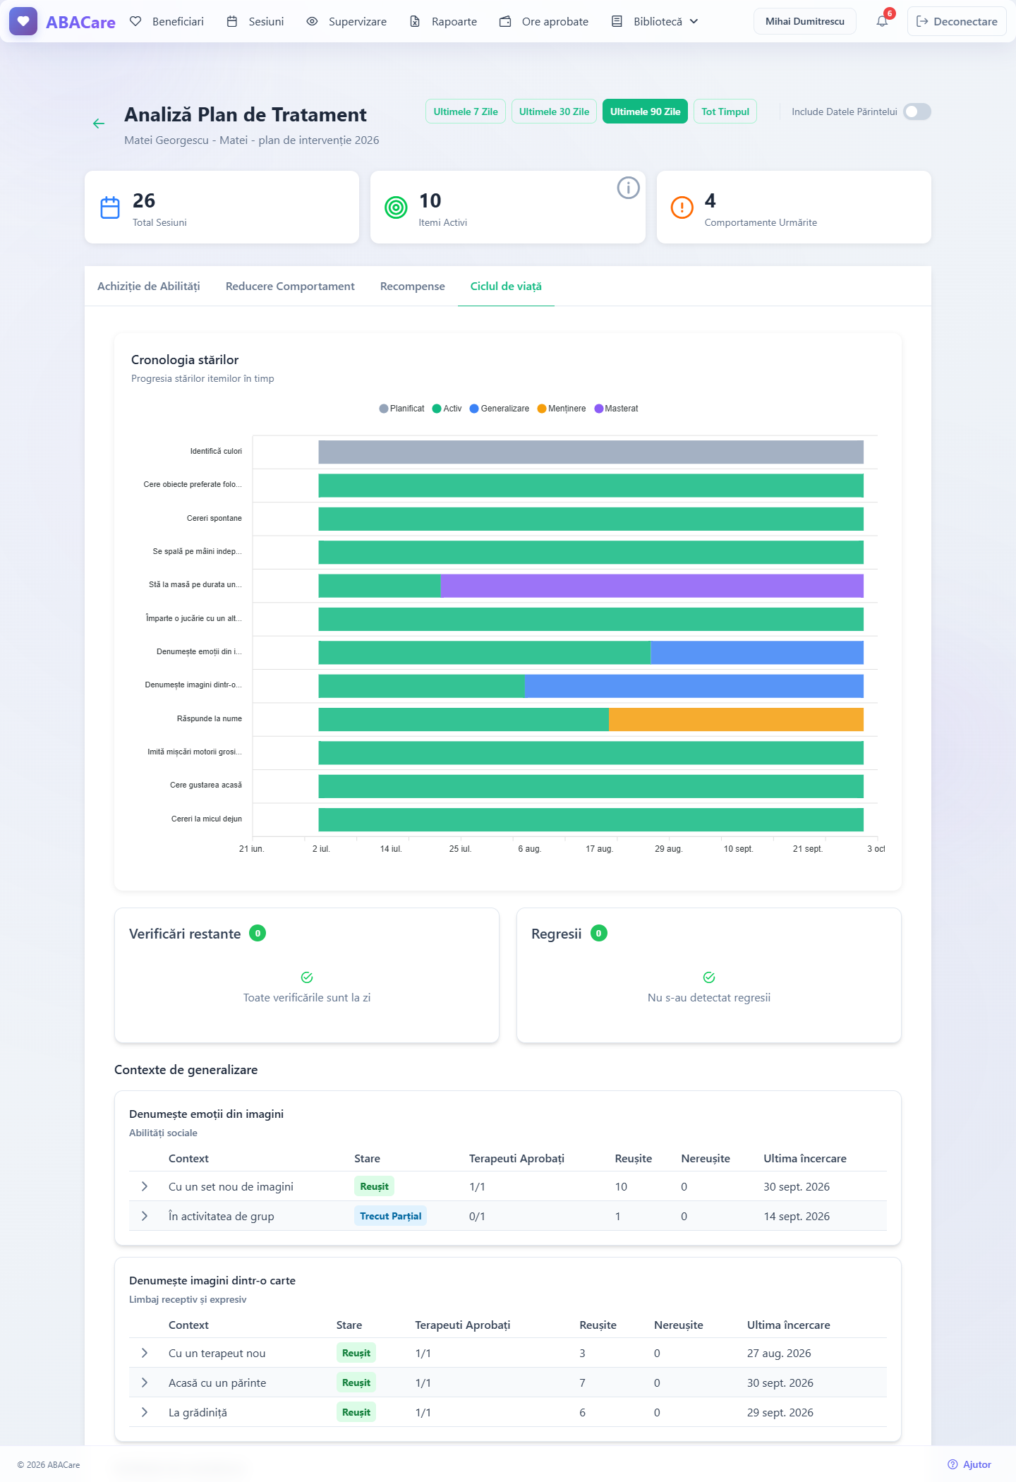Click the target icon on Itemi Activi card
1016x1482 pixels.
click(x=397, y=207)
